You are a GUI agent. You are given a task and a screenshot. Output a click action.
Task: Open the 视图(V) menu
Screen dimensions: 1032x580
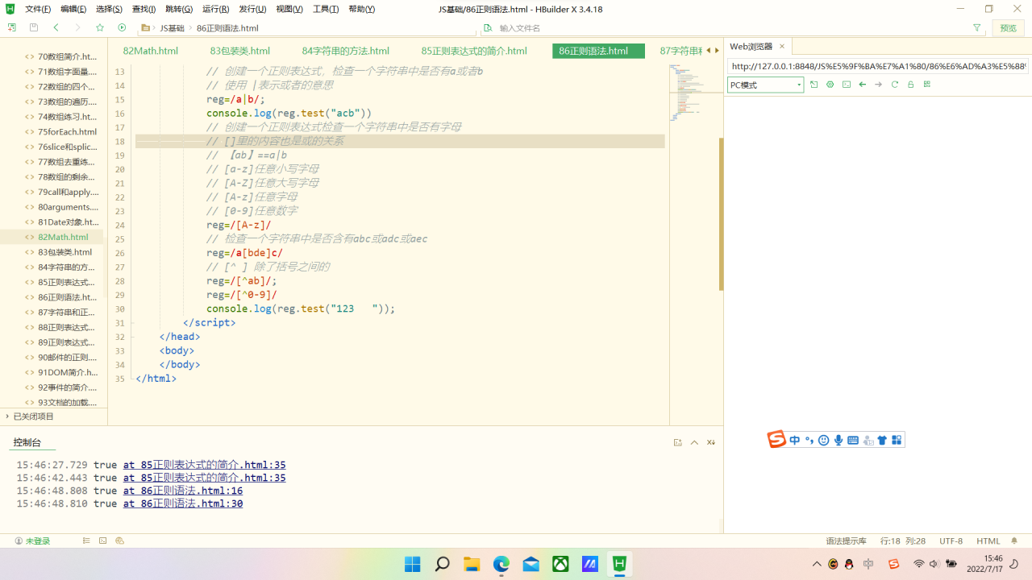pyautogui.click(x=289, y=9)
